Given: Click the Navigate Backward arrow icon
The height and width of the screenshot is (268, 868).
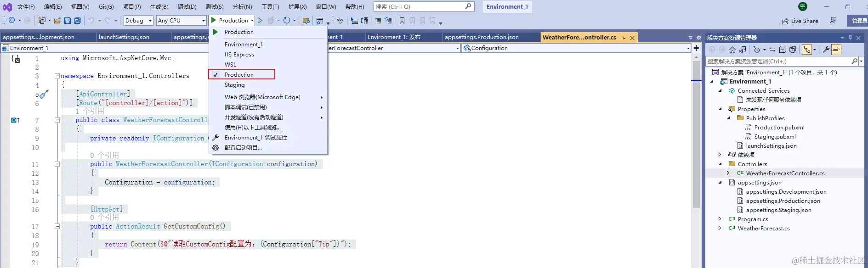Looking at the screenshot, I should click(12, 21).
